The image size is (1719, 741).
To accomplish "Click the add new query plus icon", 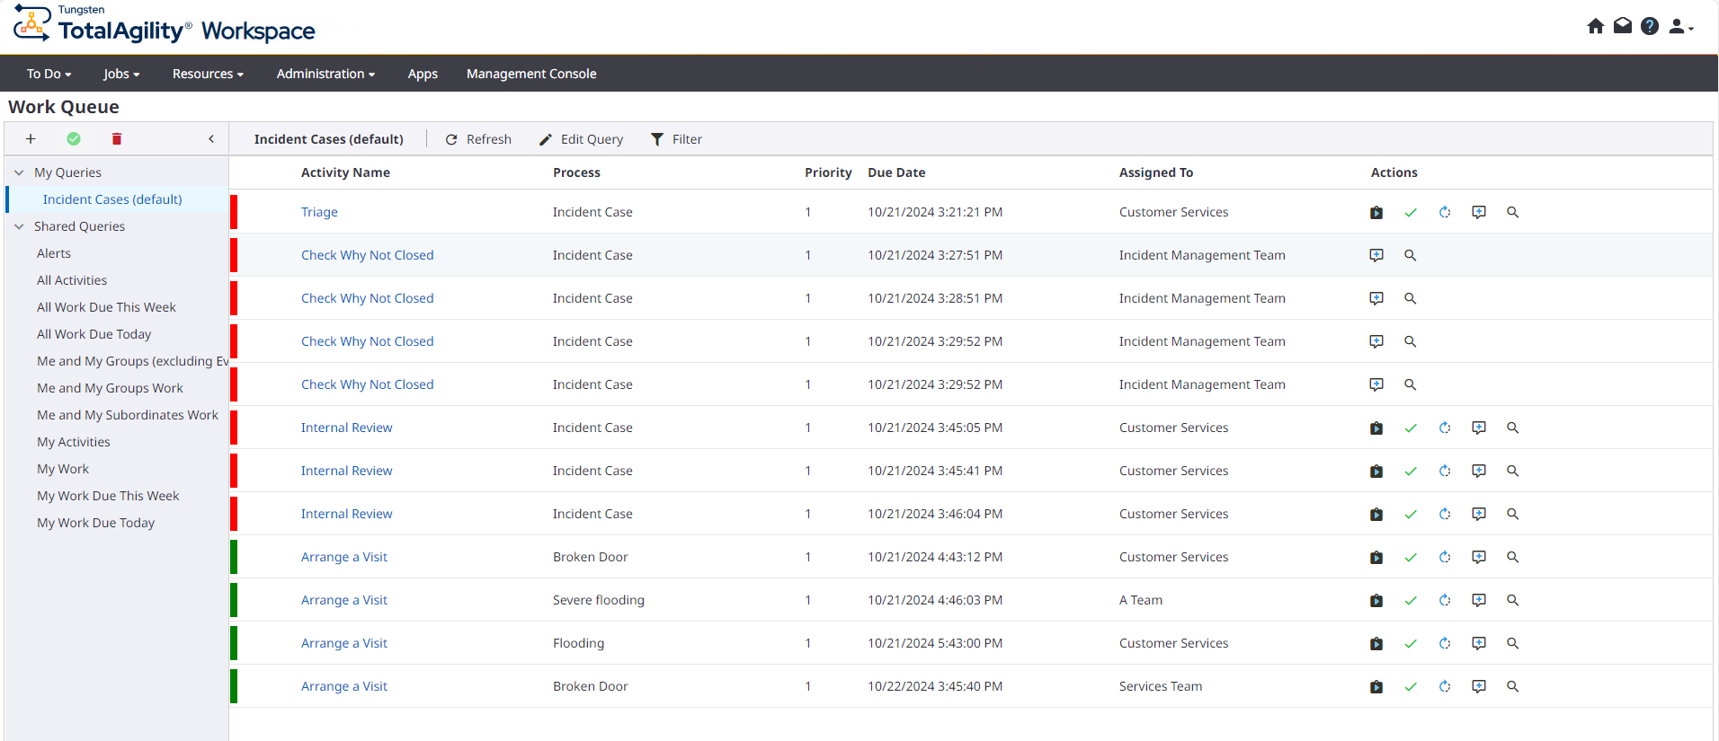I will coord(31,139).
